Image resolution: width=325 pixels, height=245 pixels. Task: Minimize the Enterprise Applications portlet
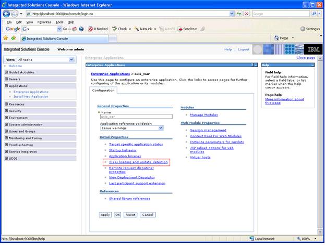(256, 65)
